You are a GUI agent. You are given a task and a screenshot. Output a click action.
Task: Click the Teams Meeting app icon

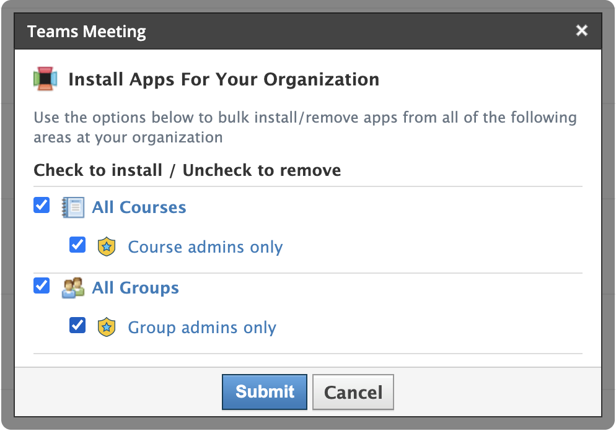click(x=45, y=79)
